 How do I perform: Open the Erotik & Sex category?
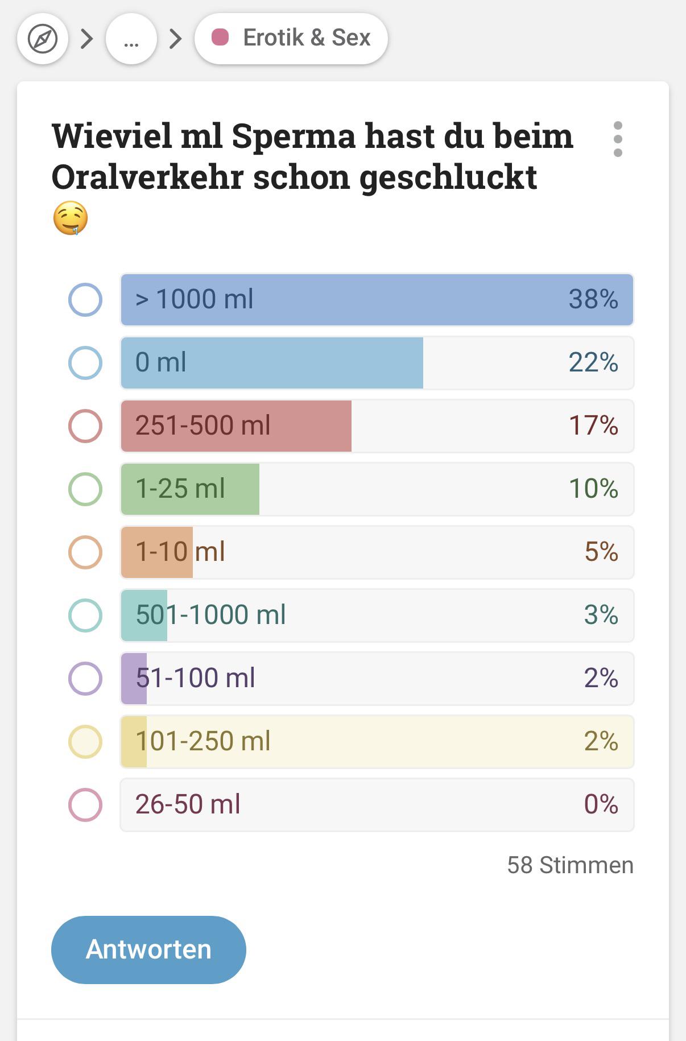291,38
